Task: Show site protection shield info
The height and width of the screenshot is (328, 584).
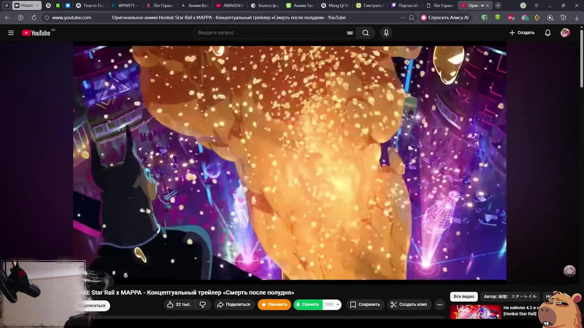Action: [47, 18]
